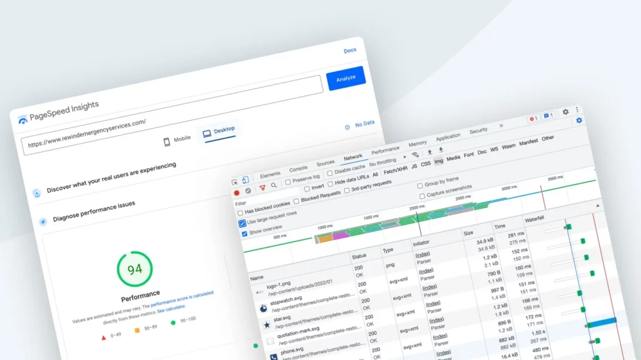The height and width of the screenshot is (360, 641).
Task: Click the 'No Data' label
Action: click(365, 124)
